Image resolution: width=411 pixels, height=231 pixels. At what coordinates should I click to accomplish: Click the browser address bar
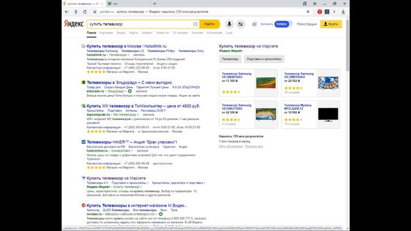click(x=199, y=12)
